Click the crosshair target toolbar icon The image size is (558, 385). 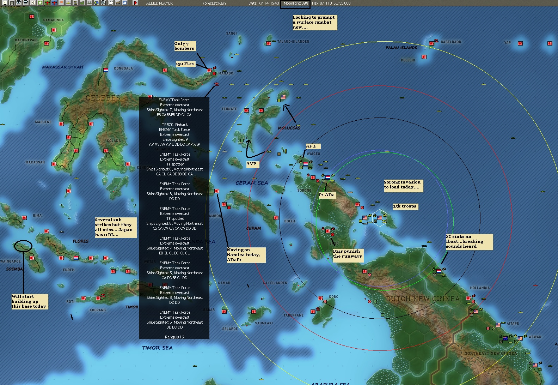pos(103,3)
